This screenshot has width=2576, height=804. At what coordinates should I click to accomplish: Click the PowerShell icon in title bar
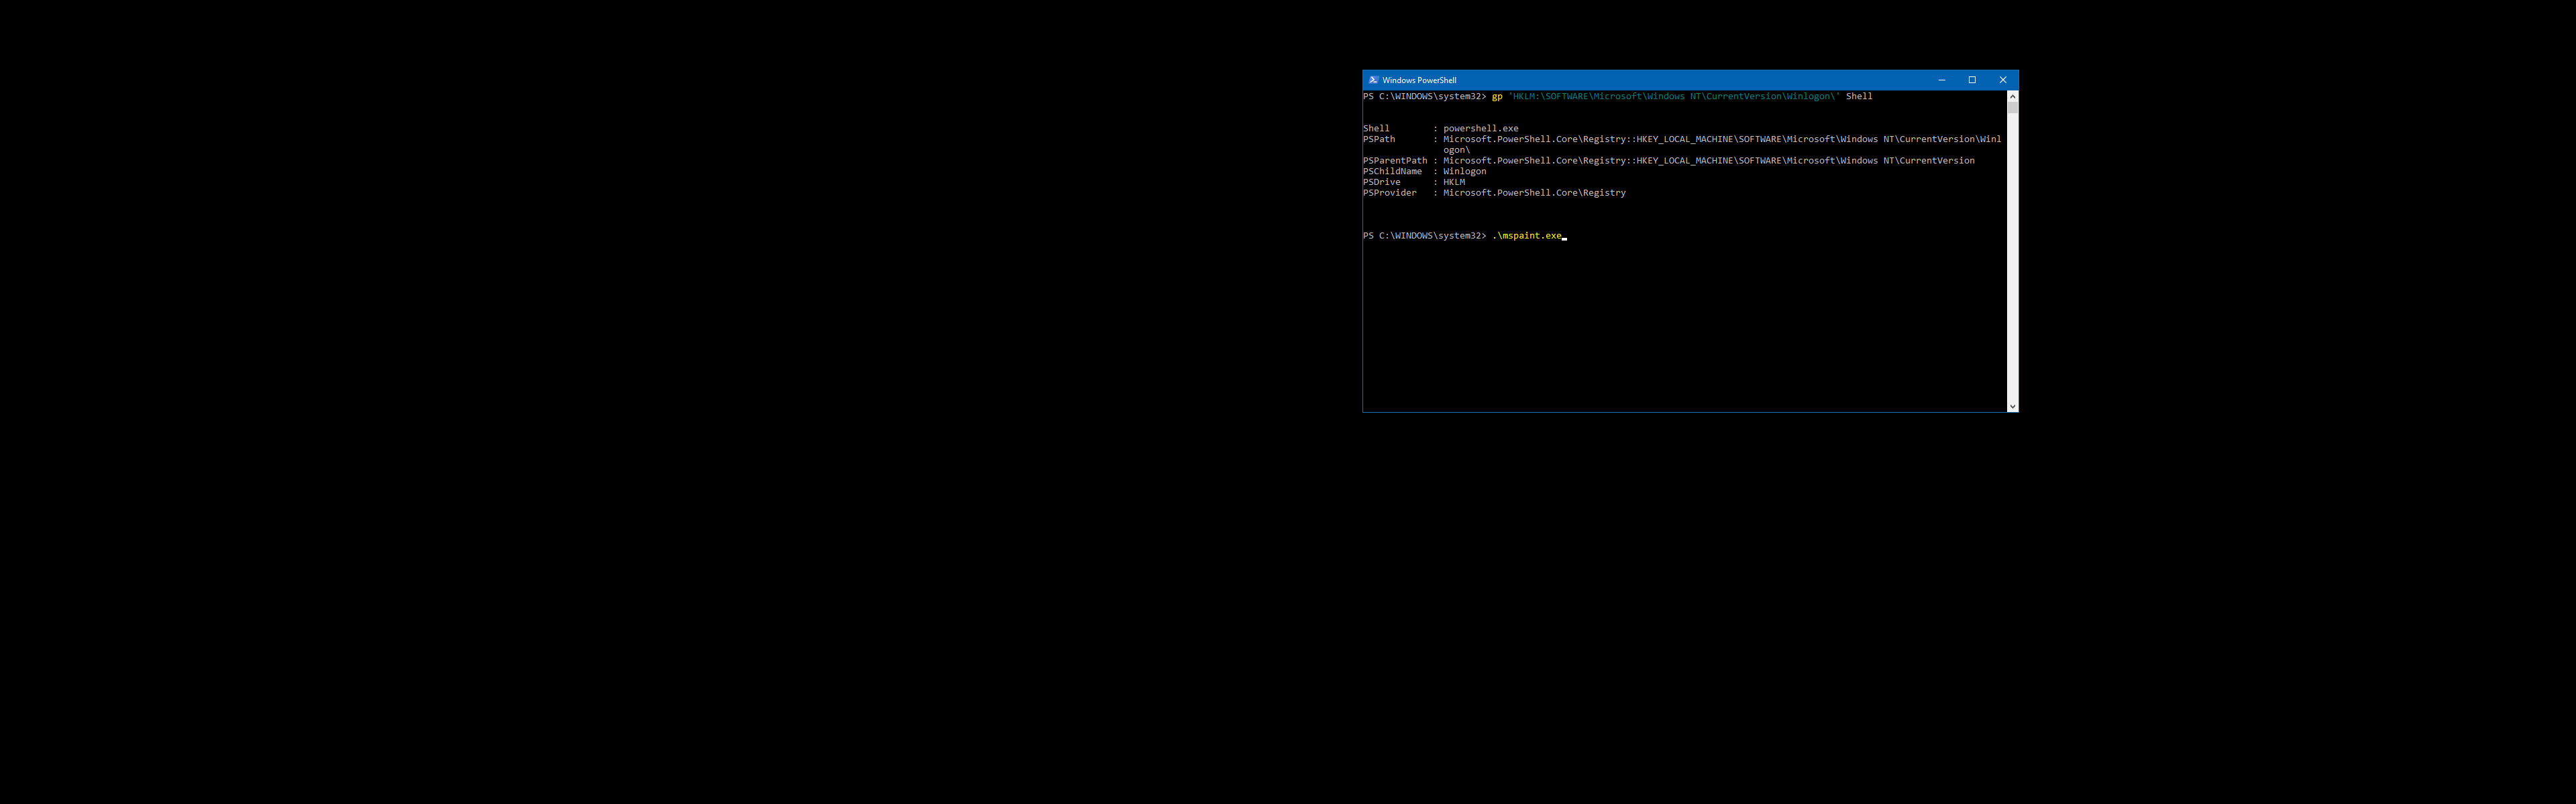pyautogui.click(x=1373, y=80)
